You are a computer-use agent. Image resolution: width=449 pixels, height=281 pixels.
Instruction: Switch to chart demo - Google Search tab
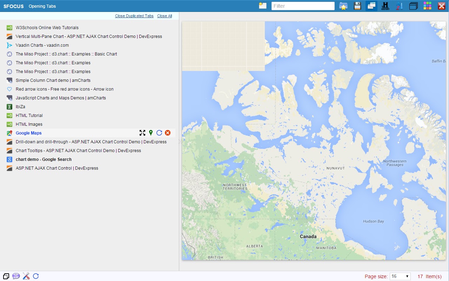pos(43,159)
